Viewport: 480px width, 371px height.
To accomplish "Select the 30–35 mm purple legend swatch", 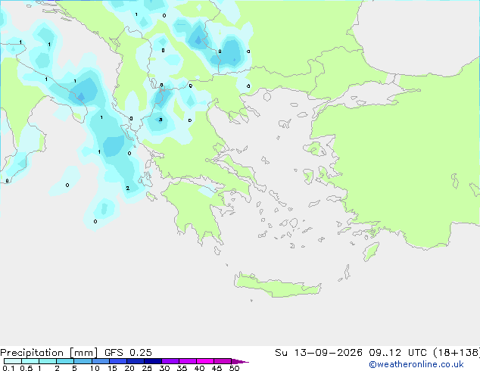I will [x=170, y=361].
